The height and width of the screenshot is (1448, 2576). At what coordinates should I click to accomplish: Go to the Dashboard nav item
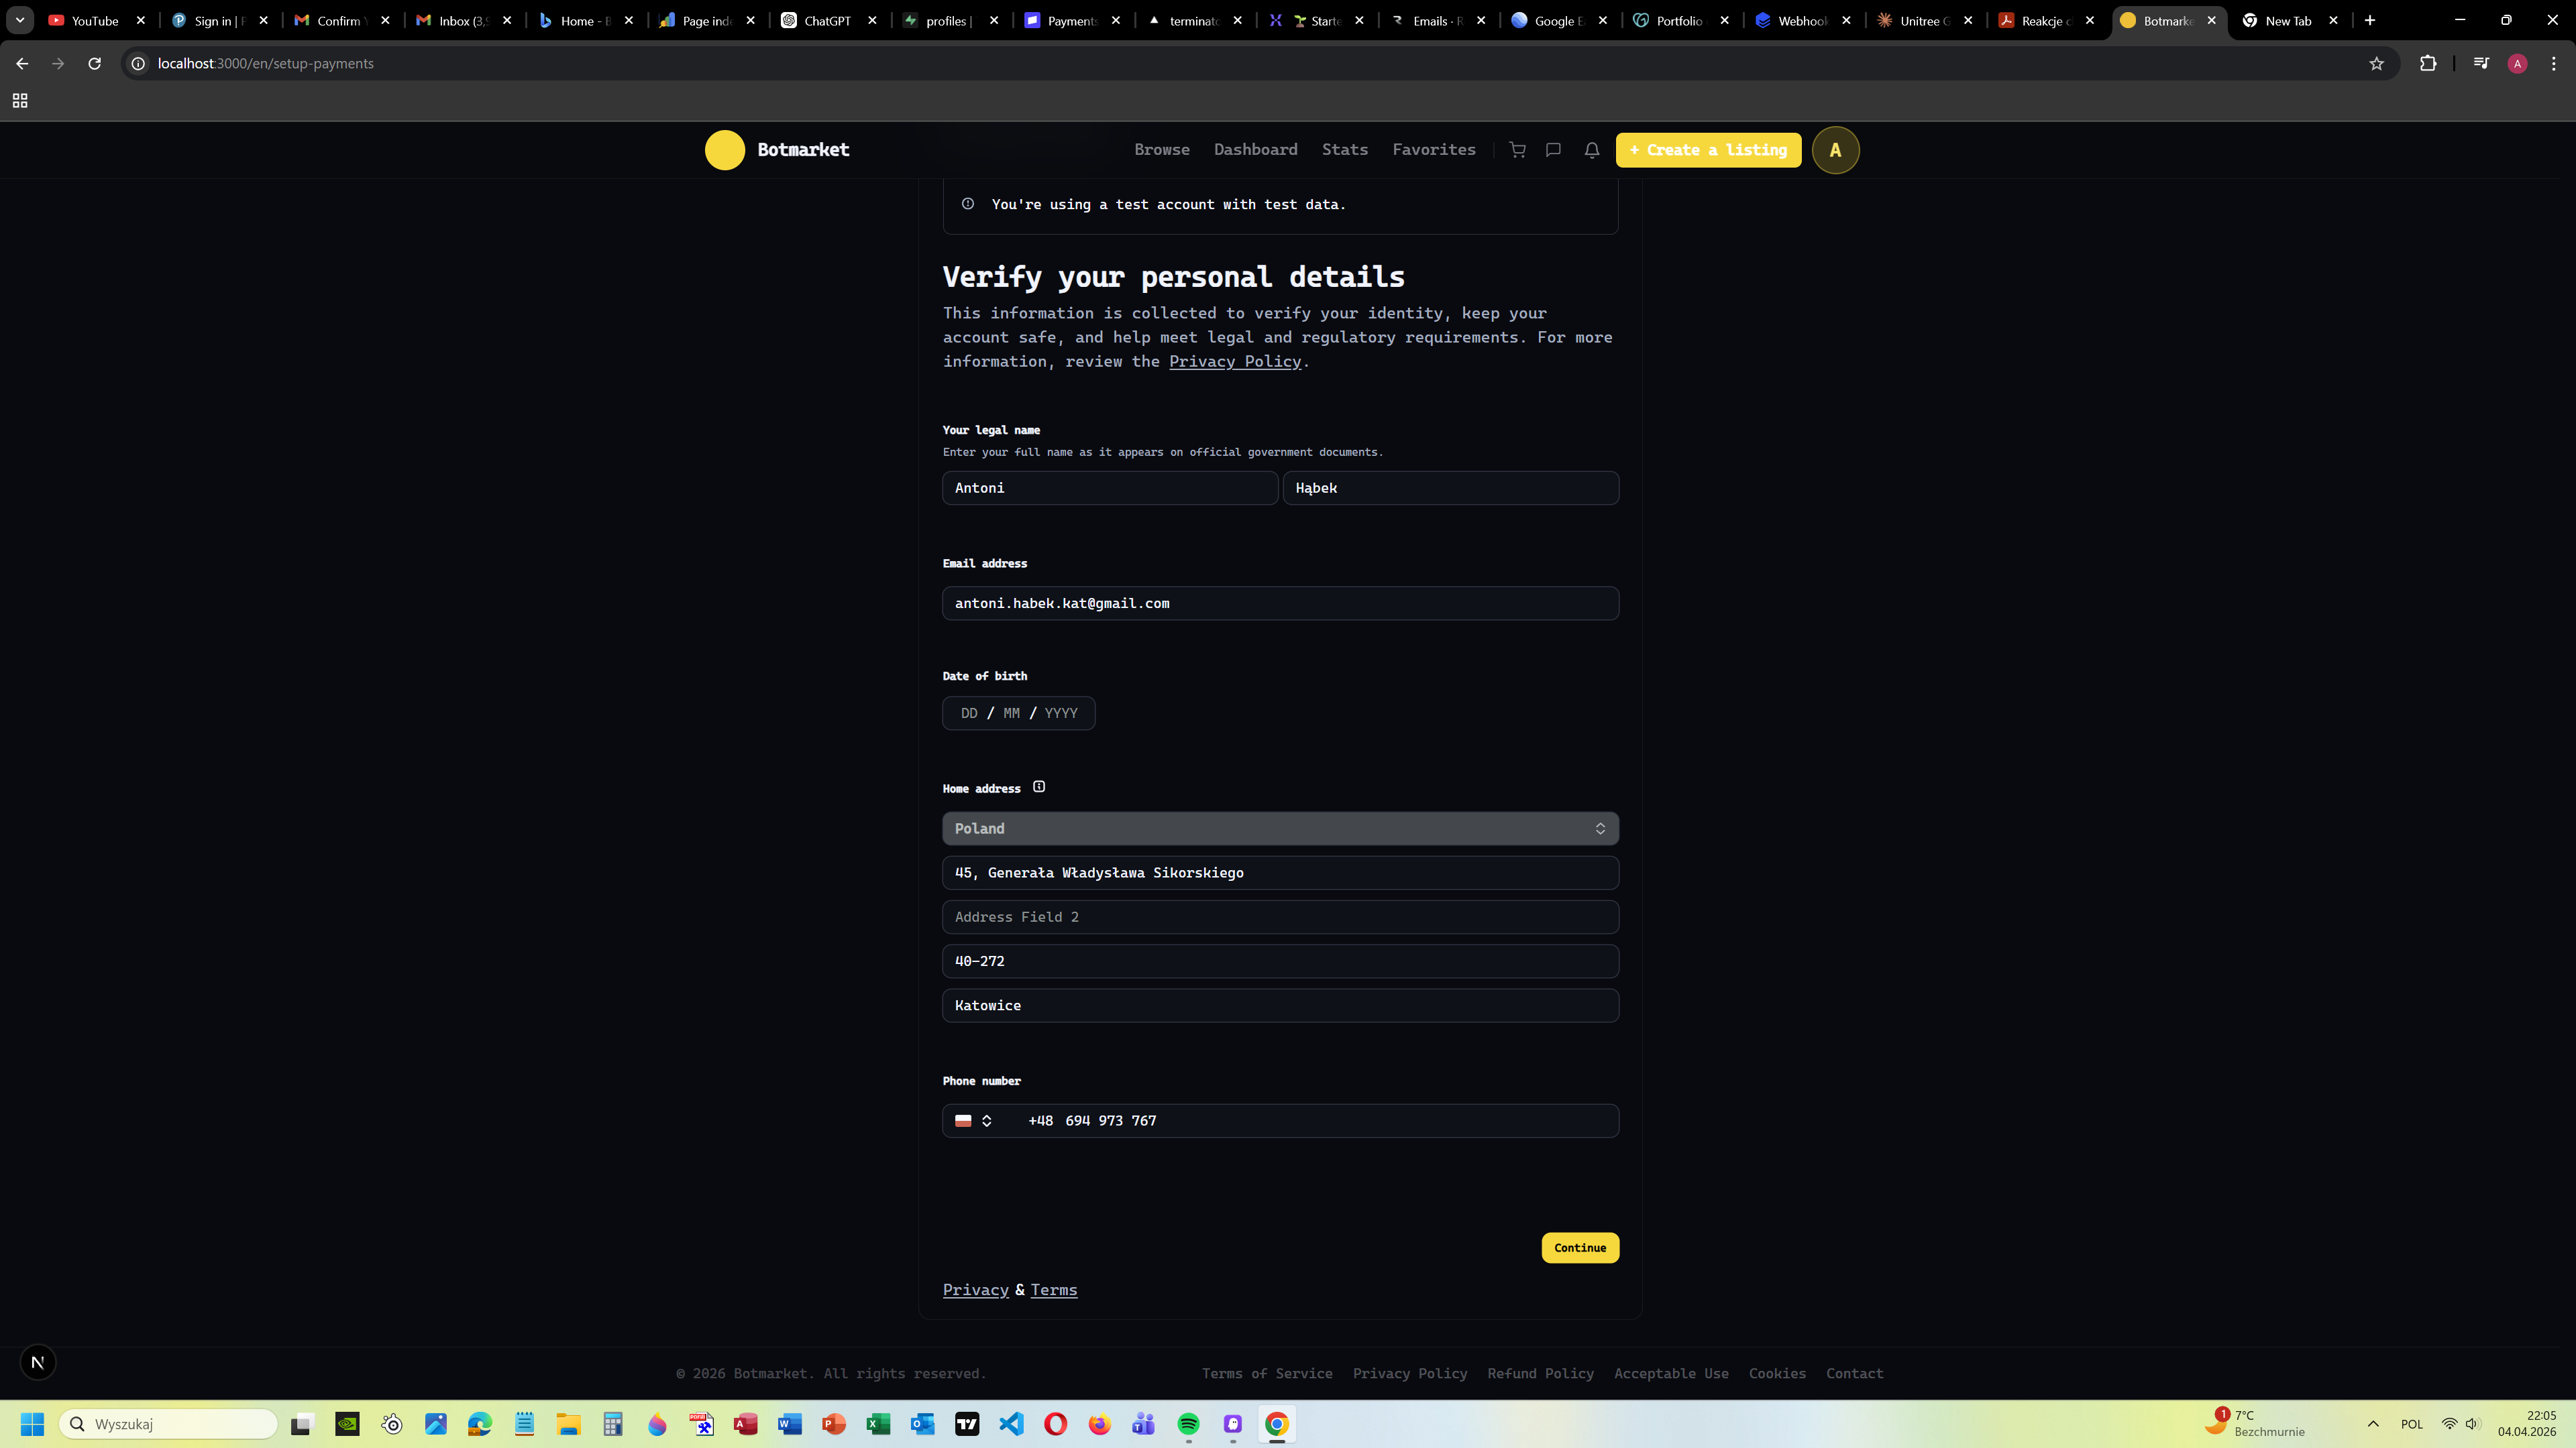(1255, 150)
